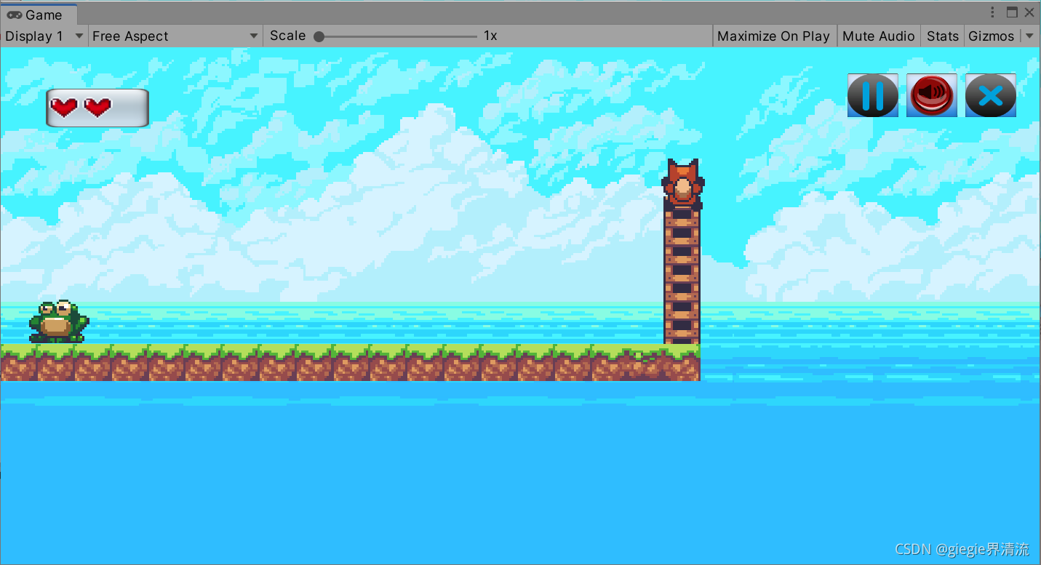Screen dimensions: 1041x565
Task: Maximize the Game panel window
Action: [1012, 12]
